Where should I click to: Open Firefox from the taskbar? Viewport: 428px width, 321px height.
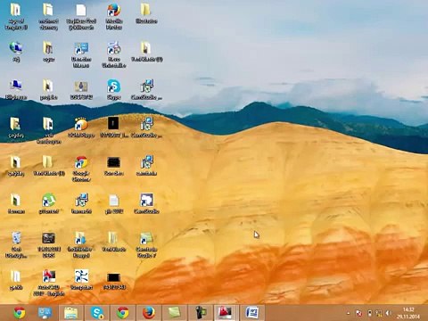pos(149,313)
